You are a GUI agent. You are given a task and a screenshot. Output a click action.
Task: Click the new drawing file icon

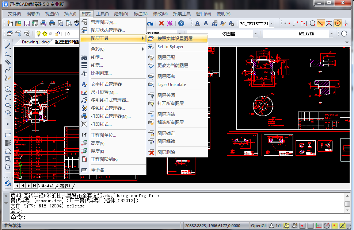10,23
